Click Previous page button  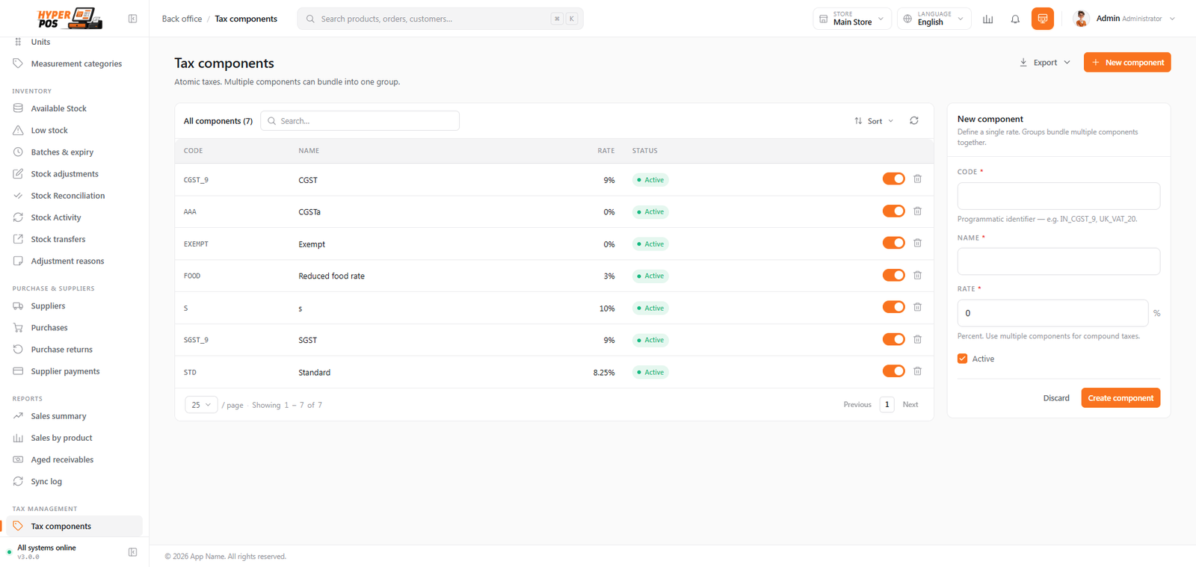click(x=857, y=405)
